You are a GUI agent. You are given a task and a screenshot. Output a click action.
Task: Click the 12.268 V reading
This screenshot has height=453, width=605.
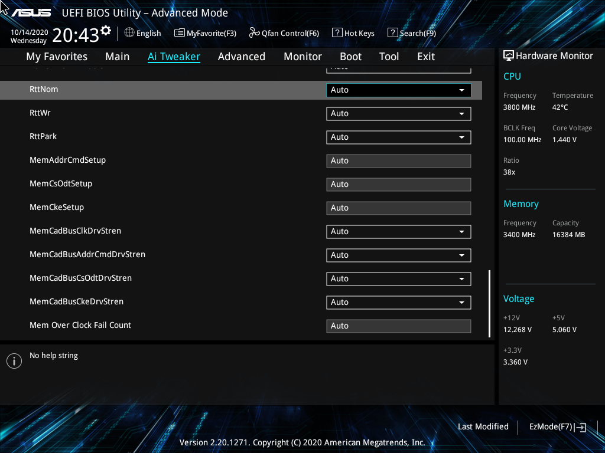click(x=518, y=330)
